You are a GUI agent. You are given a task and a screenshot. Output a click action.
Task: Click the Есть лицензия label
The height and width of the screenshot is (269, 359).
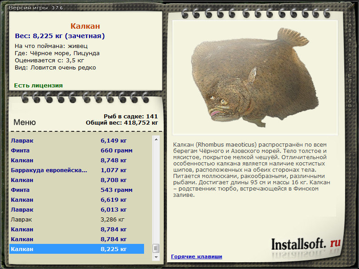(39, 85)
